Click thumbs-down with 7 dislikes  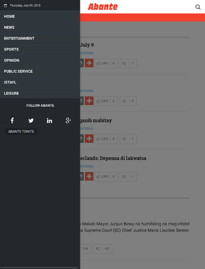128,64
